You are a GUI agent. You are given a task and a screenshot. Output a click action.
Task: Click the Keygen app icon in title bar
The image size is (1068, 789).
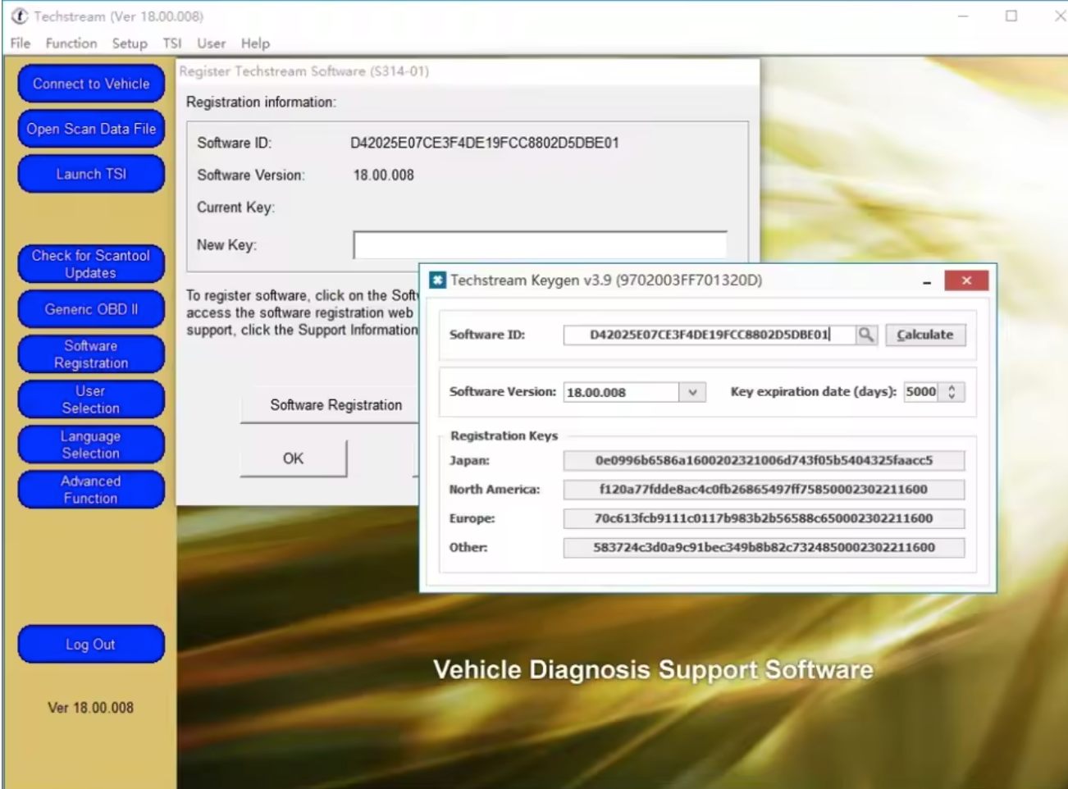pyautogui.click(x=438, y=280)
